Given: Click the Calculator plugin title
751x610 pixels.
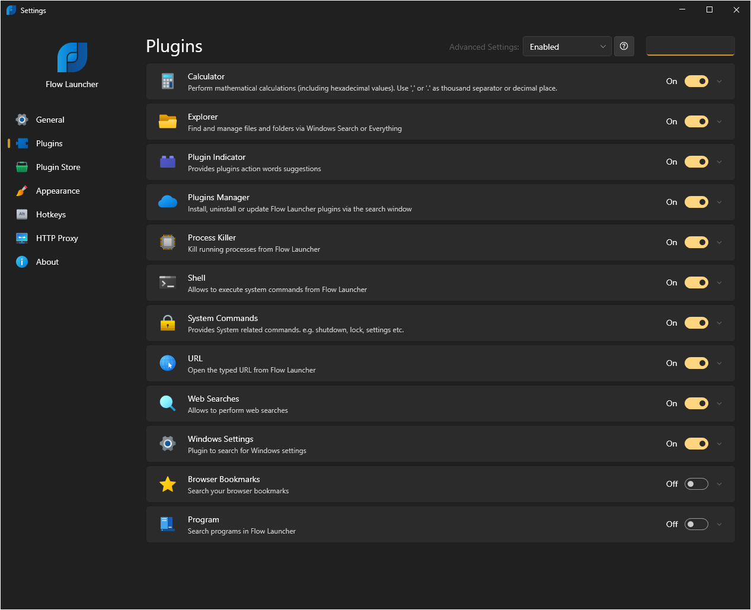Looking at the screenshot, I should [x=206, y=76].
